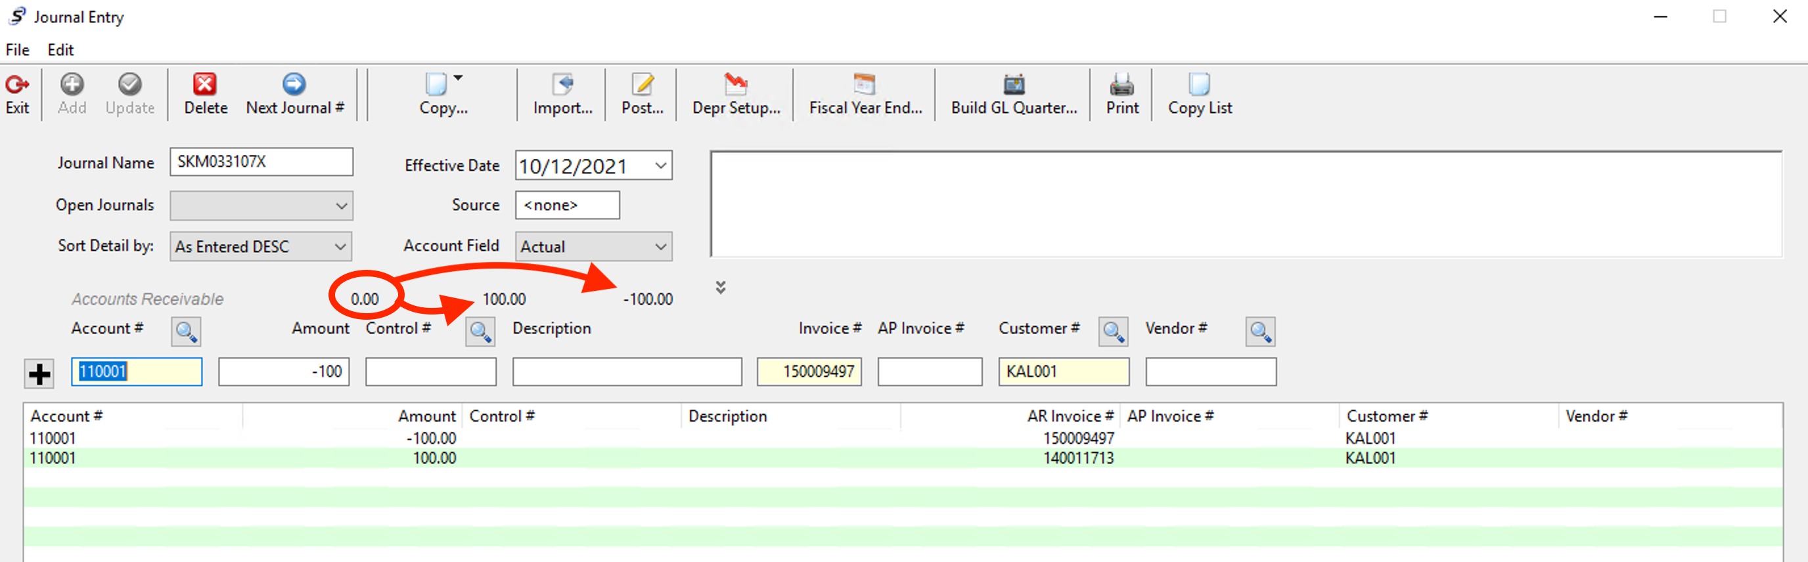Click the Fiscal Year End... icon

[x=865, y=84]
